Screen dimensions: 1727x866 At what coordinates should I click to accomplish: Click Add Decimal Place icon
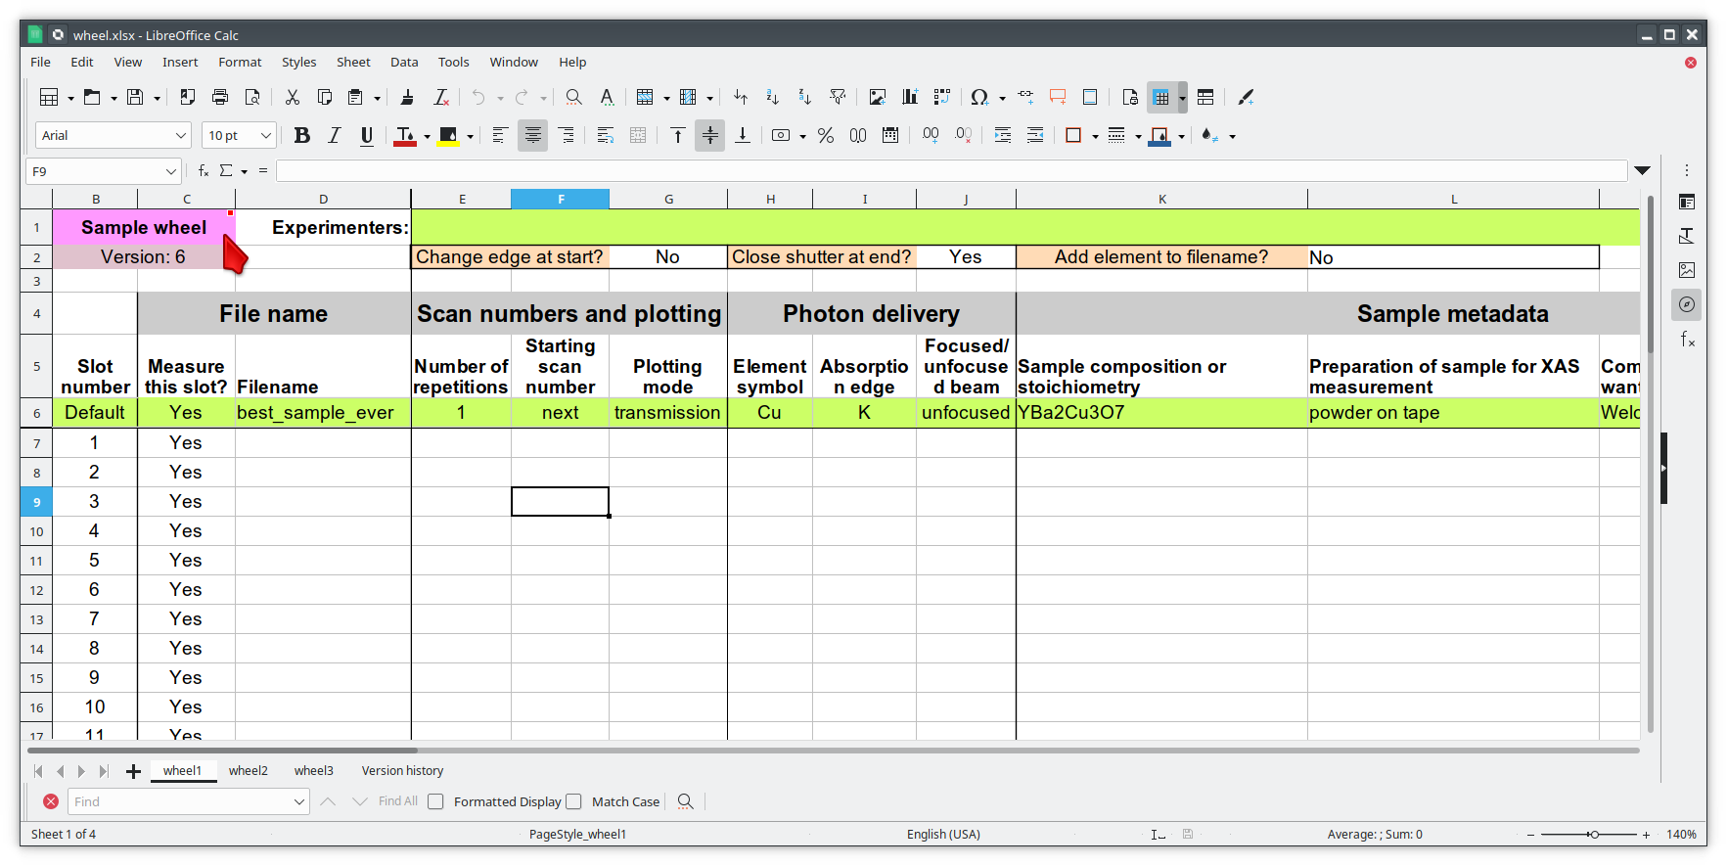(x=931, y=135)
